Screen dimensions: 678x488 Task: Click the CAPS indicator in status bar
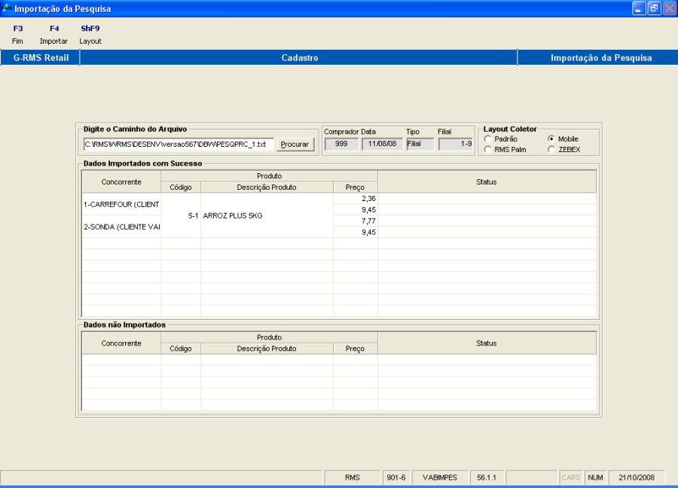571,477
